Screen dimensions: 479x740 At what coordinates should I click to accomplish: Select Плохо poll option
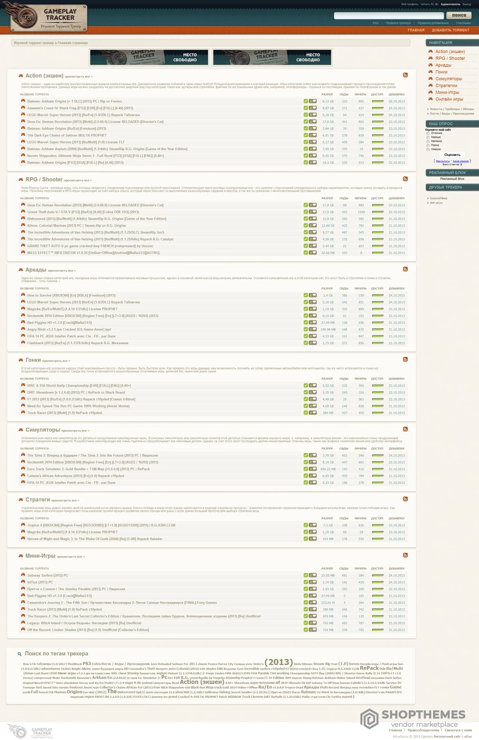(x=428, y=145)
